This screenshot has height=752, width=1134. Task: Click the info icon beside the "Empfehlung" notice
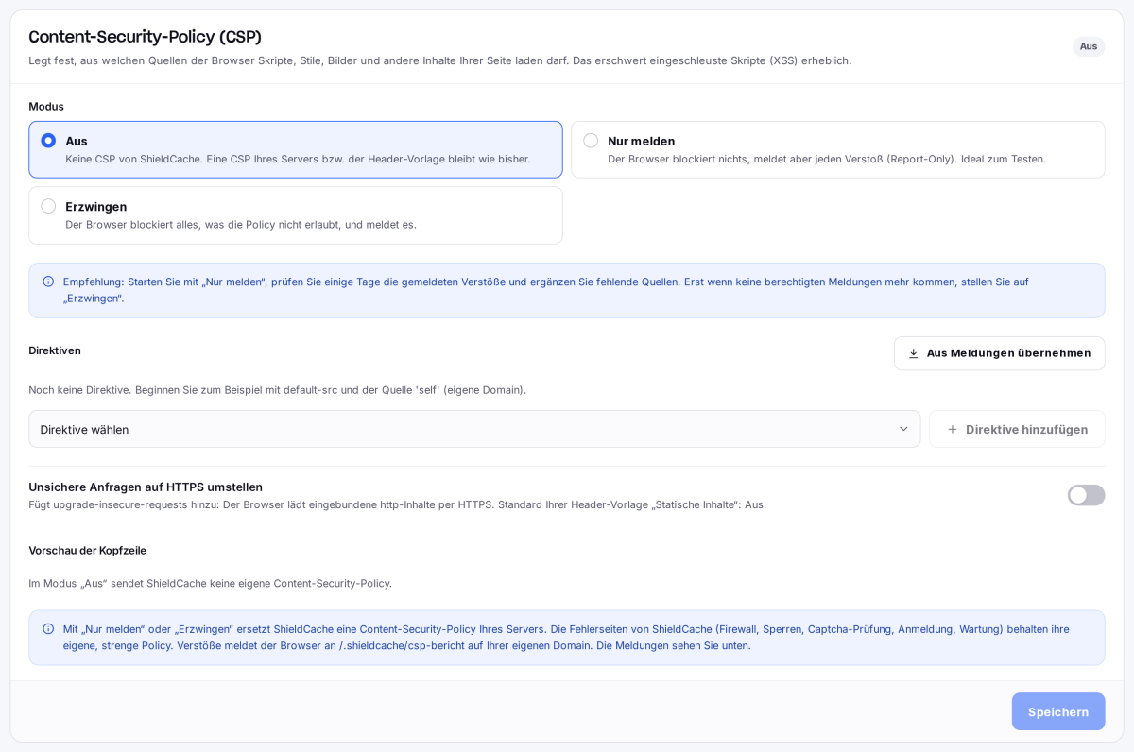tap(48, 282)
